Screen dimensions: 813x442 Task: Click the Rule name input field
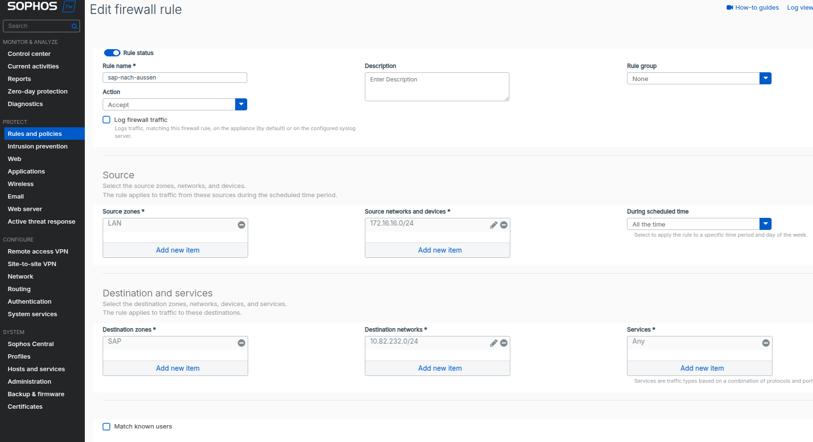[174, 78]
